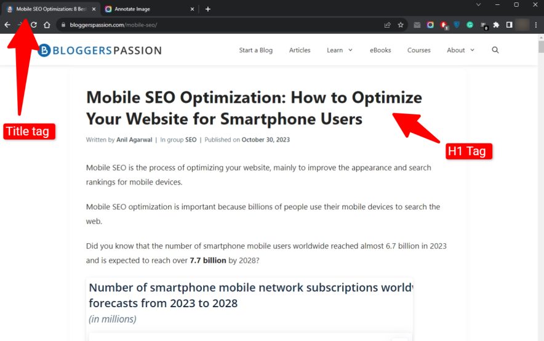Click the Grammarly extension icon

coord(470,25)
